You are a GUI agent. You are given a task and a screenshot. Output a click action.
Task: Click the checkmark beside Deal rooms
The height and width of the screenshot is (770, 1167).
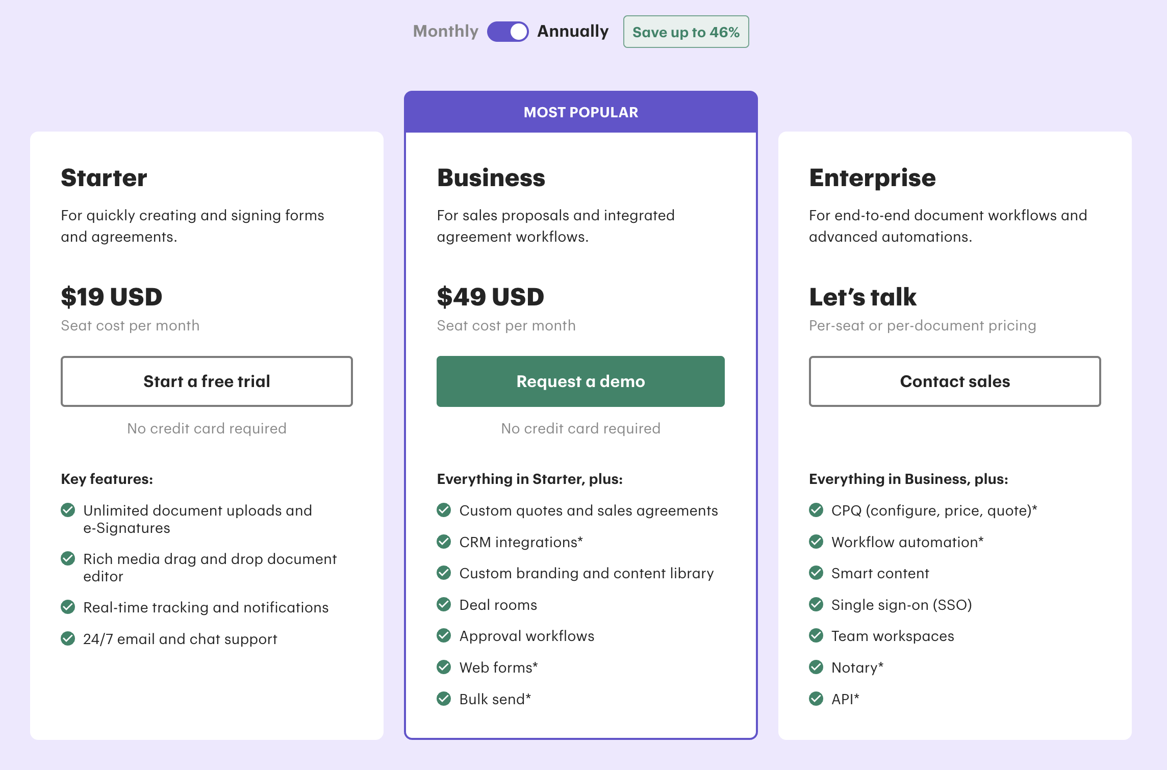445,604
